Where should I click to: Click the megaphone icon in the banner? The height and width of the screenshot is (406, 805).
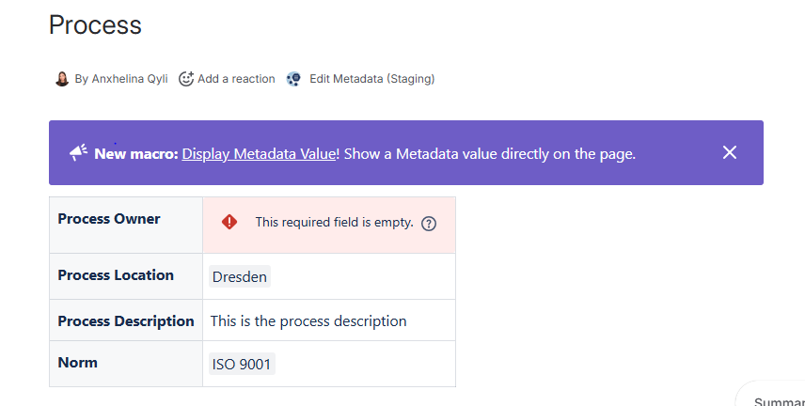tap(79, 153)
